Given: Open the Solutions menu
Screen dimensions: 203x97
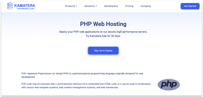Looking at the screenshot, I should 91,6.
